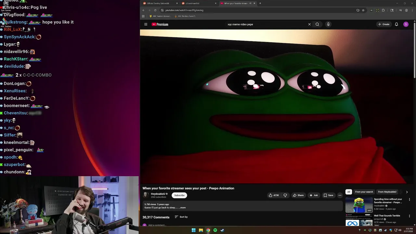Screen dimensions: 416x234
Task: Mute the YouTube tab via speaker icon
Action: [250, 3]
